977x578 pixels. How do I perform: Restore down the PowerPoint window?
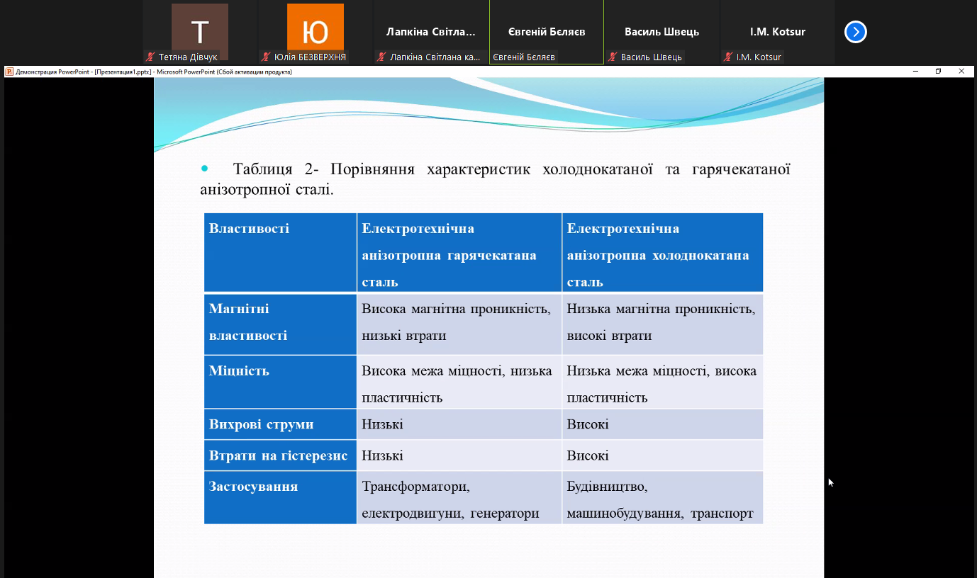pyautogui.click(x=938, y=72)
